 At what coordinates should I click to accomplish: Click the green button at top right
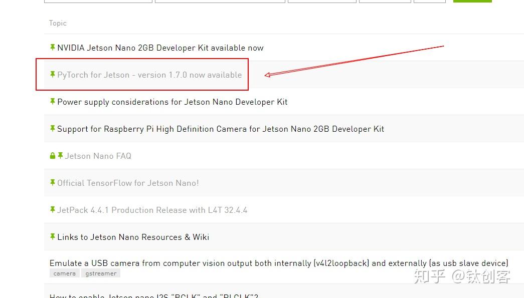(472, 1)
